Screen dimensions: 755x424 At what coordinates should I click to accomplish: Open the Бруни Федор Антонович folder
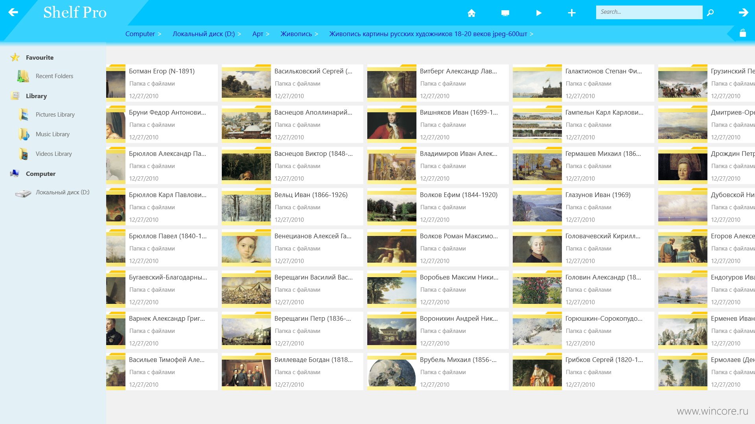(162, 124)
